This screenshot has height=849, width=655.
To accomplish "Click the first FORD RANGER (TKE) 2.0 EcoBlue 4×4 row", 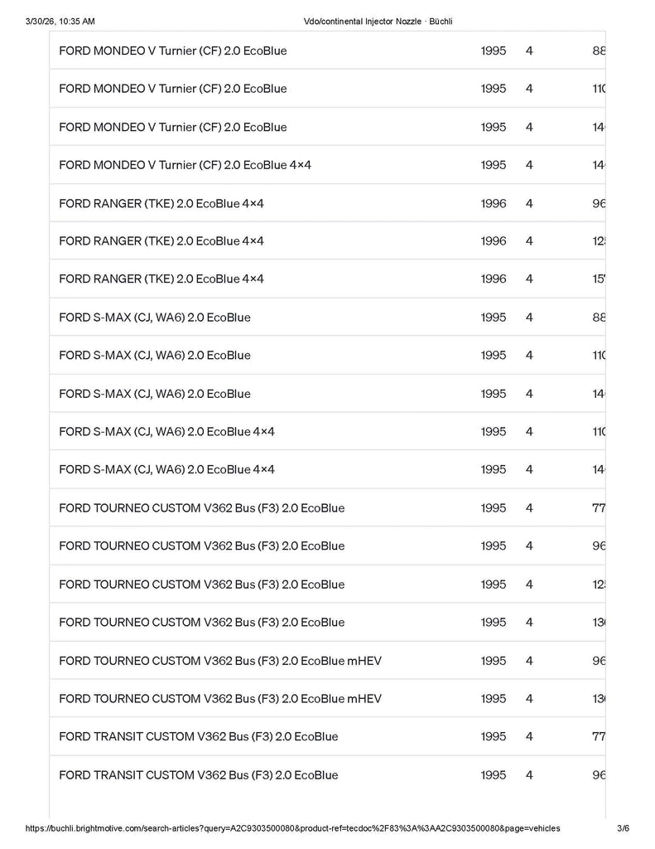I will (x=327, y=204).
